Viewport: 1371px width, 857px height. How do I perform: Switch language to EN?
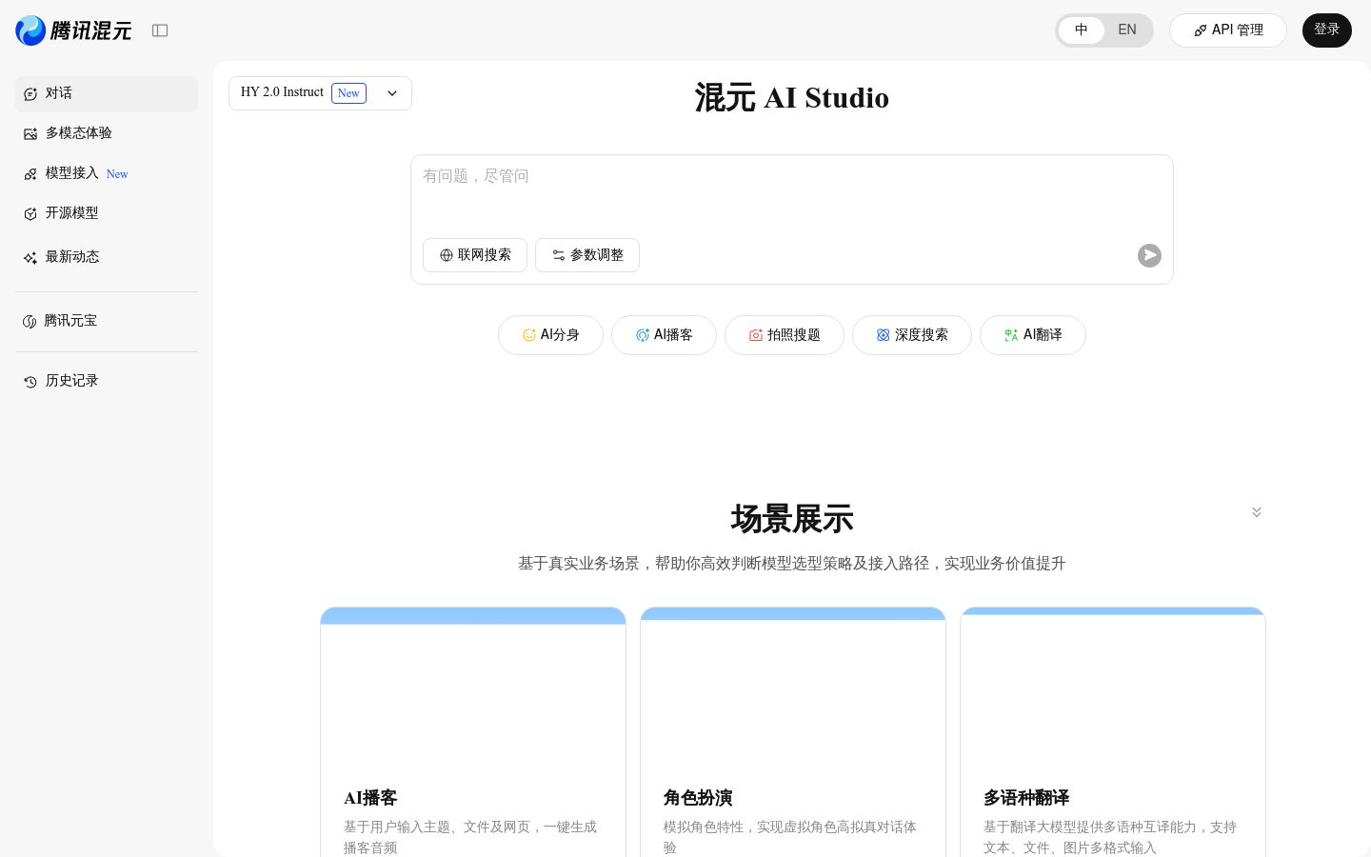pyautogui.click(x=1127, y=30)
